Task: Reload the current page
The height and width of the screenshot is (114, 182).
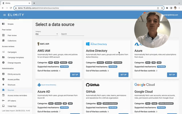Action: [x=11, y=8]
